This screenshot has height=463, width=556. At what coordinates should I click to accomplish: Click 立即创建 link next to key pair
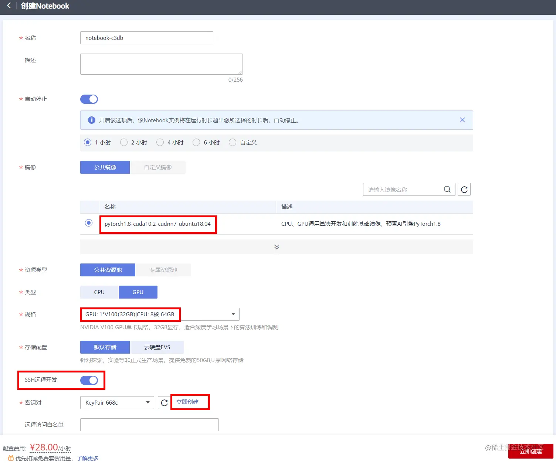187,402
